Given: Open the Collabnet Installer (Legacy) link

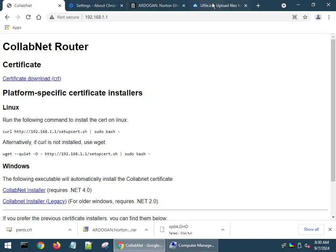Looking at the screenshot, I should (35, 201).
